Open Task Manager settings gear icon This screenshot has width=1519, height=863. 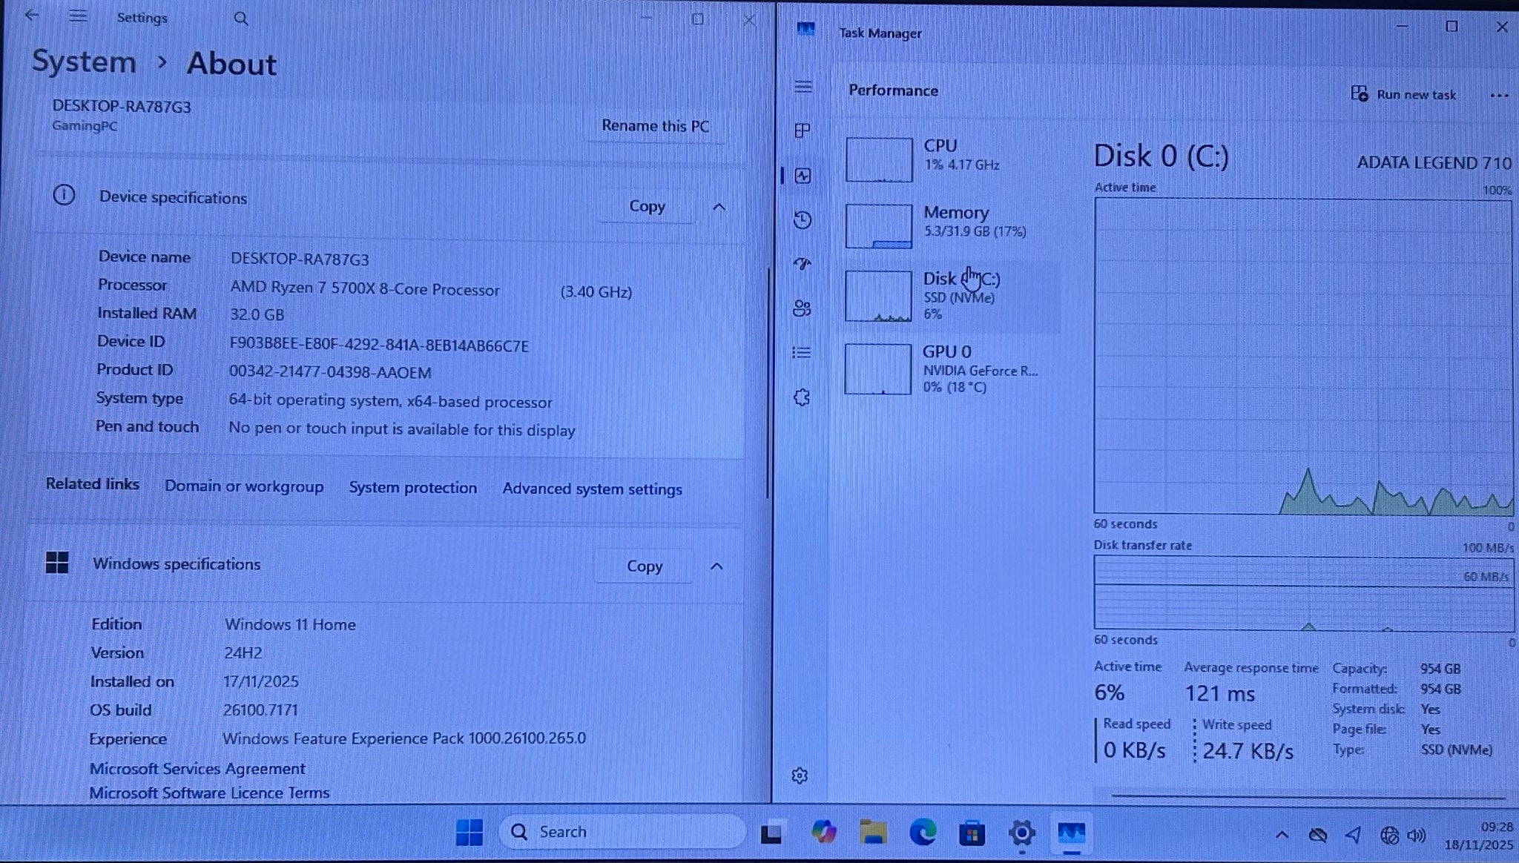tap(800, 776)
